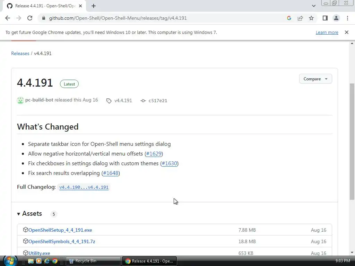
Task: Click the 18.8 MB file size
Action: tap(247, 241)
